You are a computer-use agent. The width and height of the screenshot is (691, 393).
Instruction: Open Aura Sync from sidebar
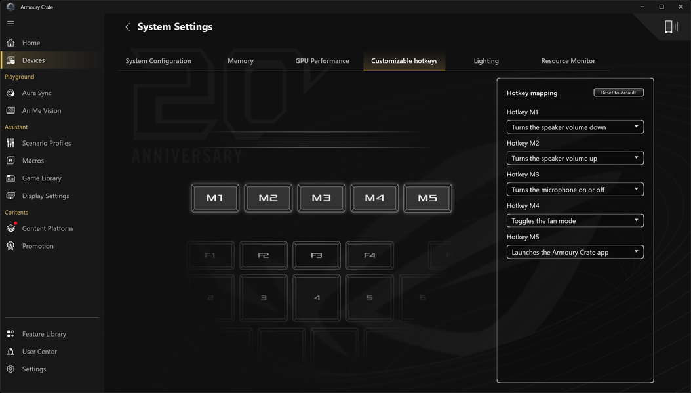(x=37, y=93)
